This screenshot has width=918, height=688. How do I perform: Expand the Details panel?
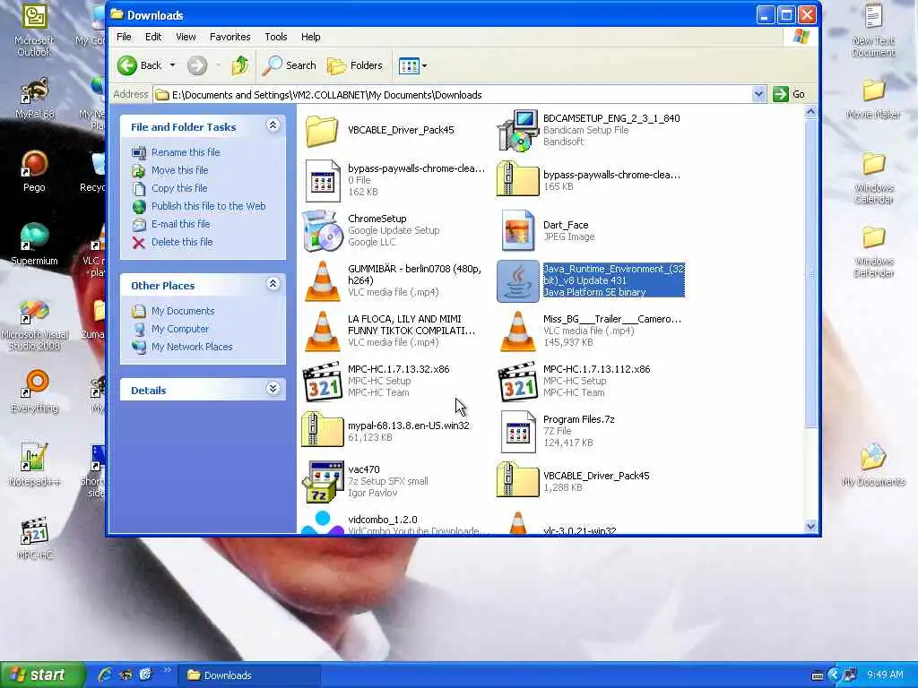tap(273, 389)
